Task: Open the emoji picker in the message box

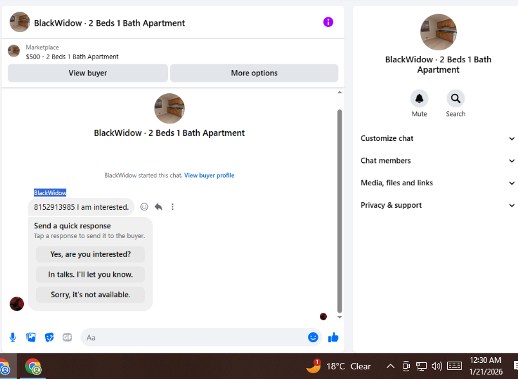Action: tap(313, 337)
